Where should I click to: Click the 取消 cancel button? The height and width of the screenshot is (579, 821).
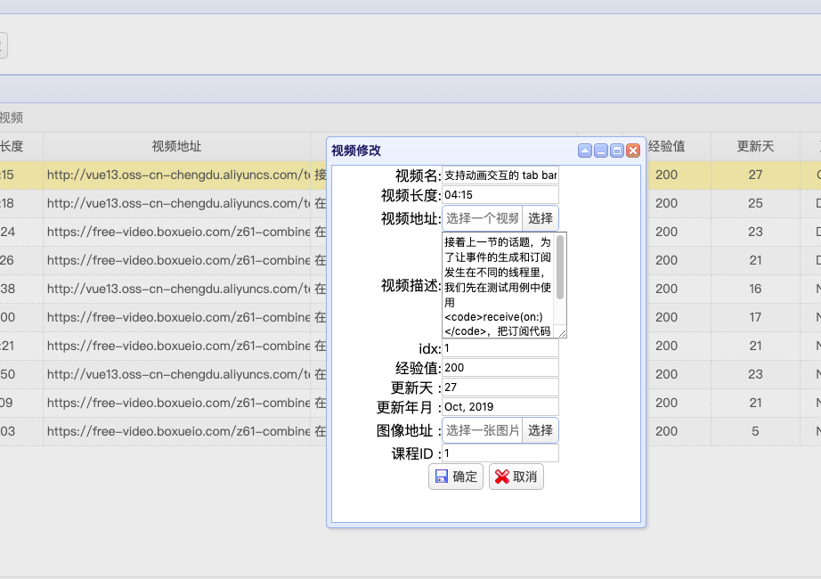coord(516,477)
